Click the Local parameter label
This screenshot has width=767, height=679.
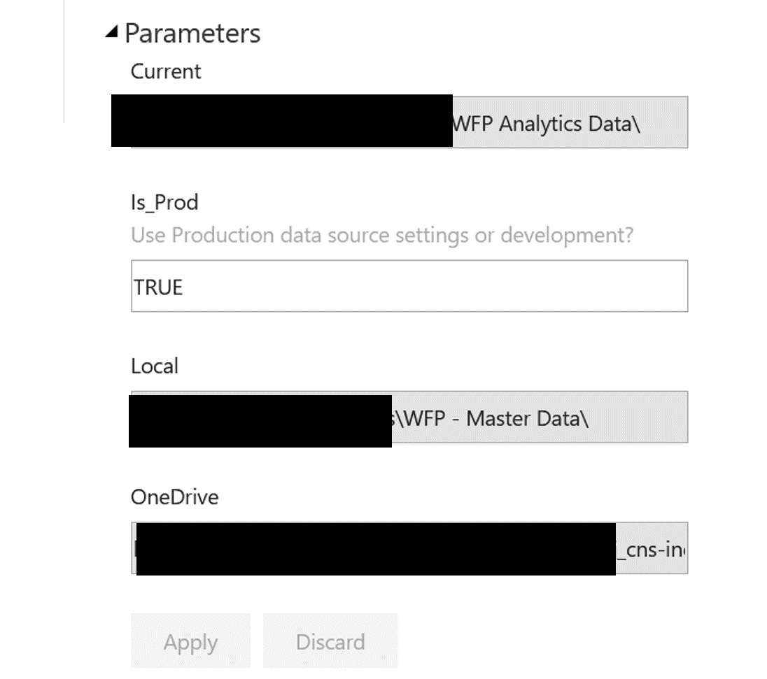pos(155,366)
